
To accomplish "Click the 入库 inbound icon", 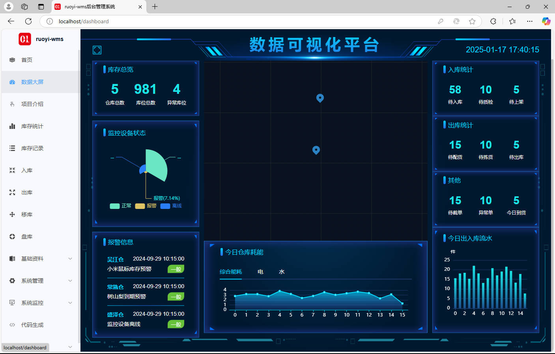I will [12, 170].
